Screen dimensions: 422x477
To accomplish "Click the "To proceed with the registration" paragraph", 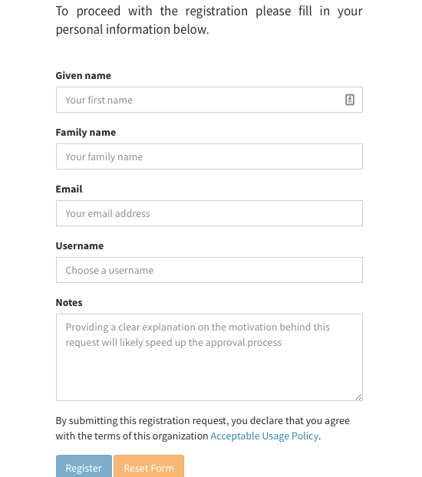I will [209, 20].
